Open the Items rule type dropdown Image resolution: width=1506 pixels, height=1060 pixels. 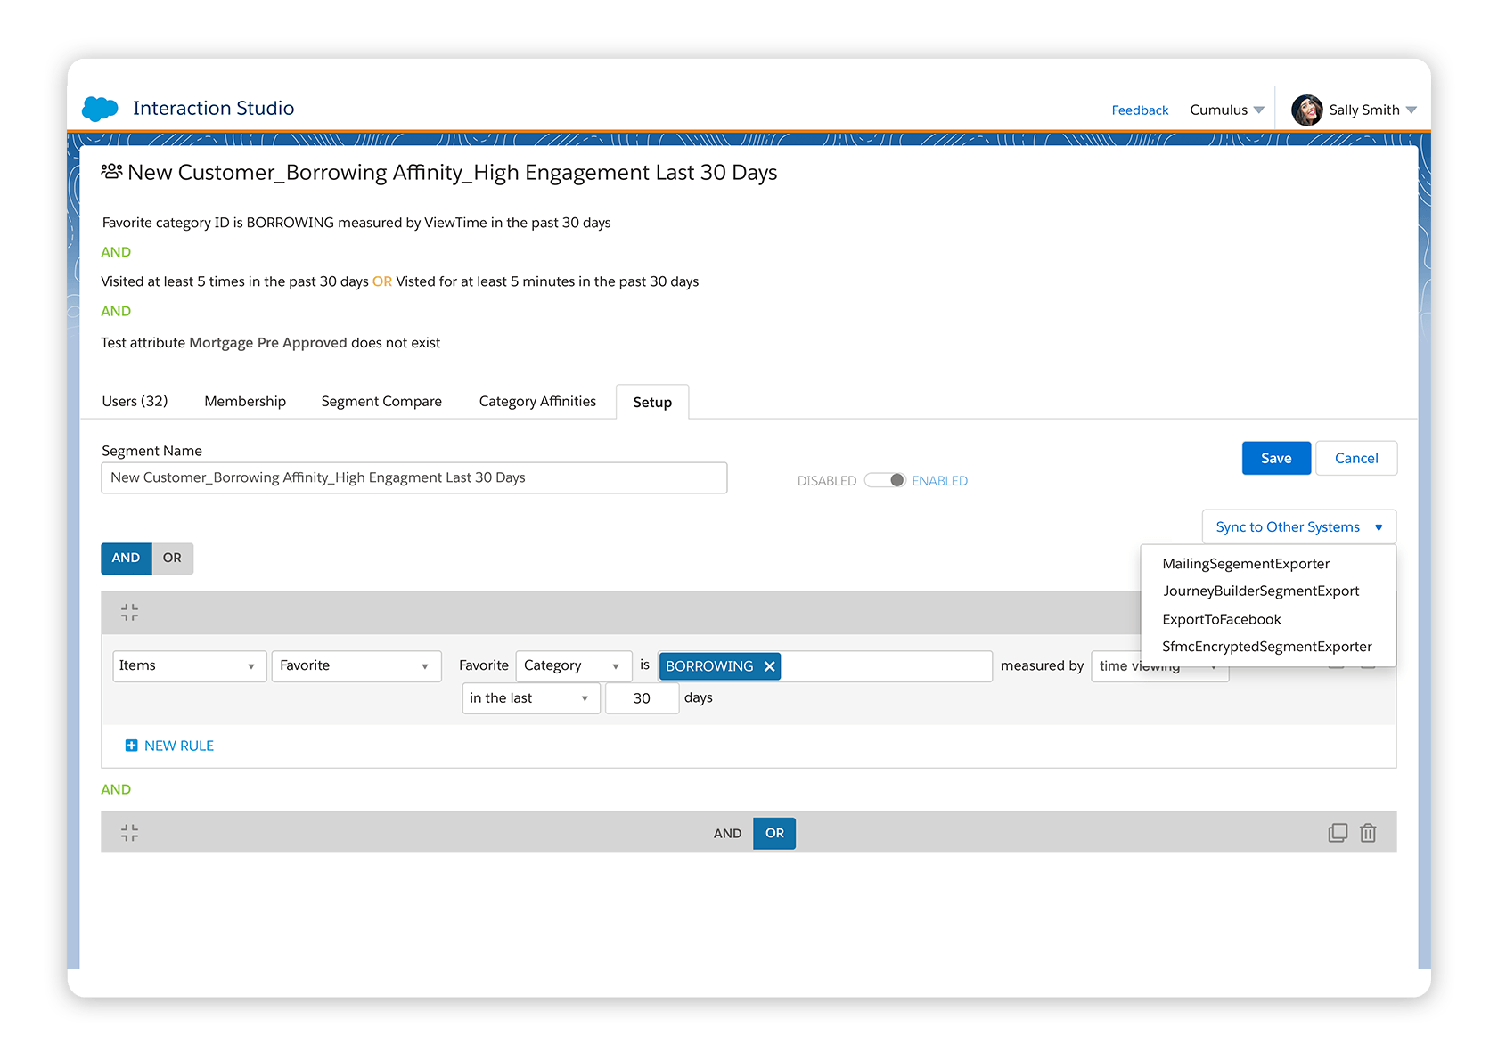[x=190, y=666]
